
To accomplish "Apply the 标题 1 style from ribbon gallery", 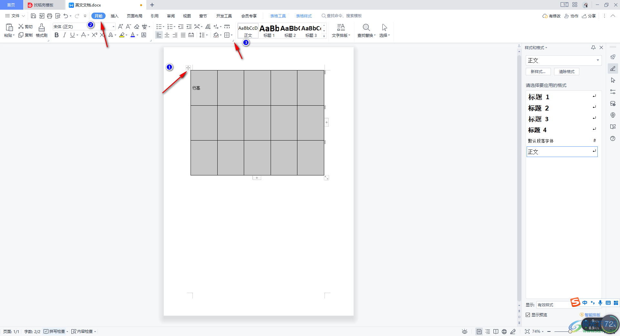I will [x=269, y=31].
